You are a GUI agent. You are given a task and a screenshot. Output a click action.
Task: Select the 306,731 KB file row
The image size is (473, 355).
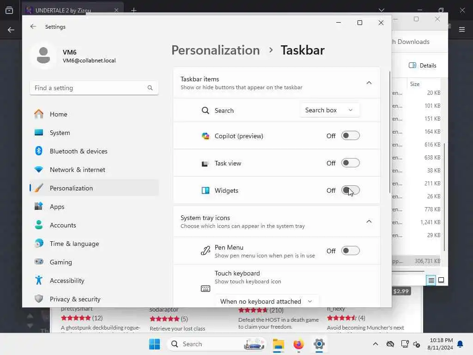[x=416, y=261]
